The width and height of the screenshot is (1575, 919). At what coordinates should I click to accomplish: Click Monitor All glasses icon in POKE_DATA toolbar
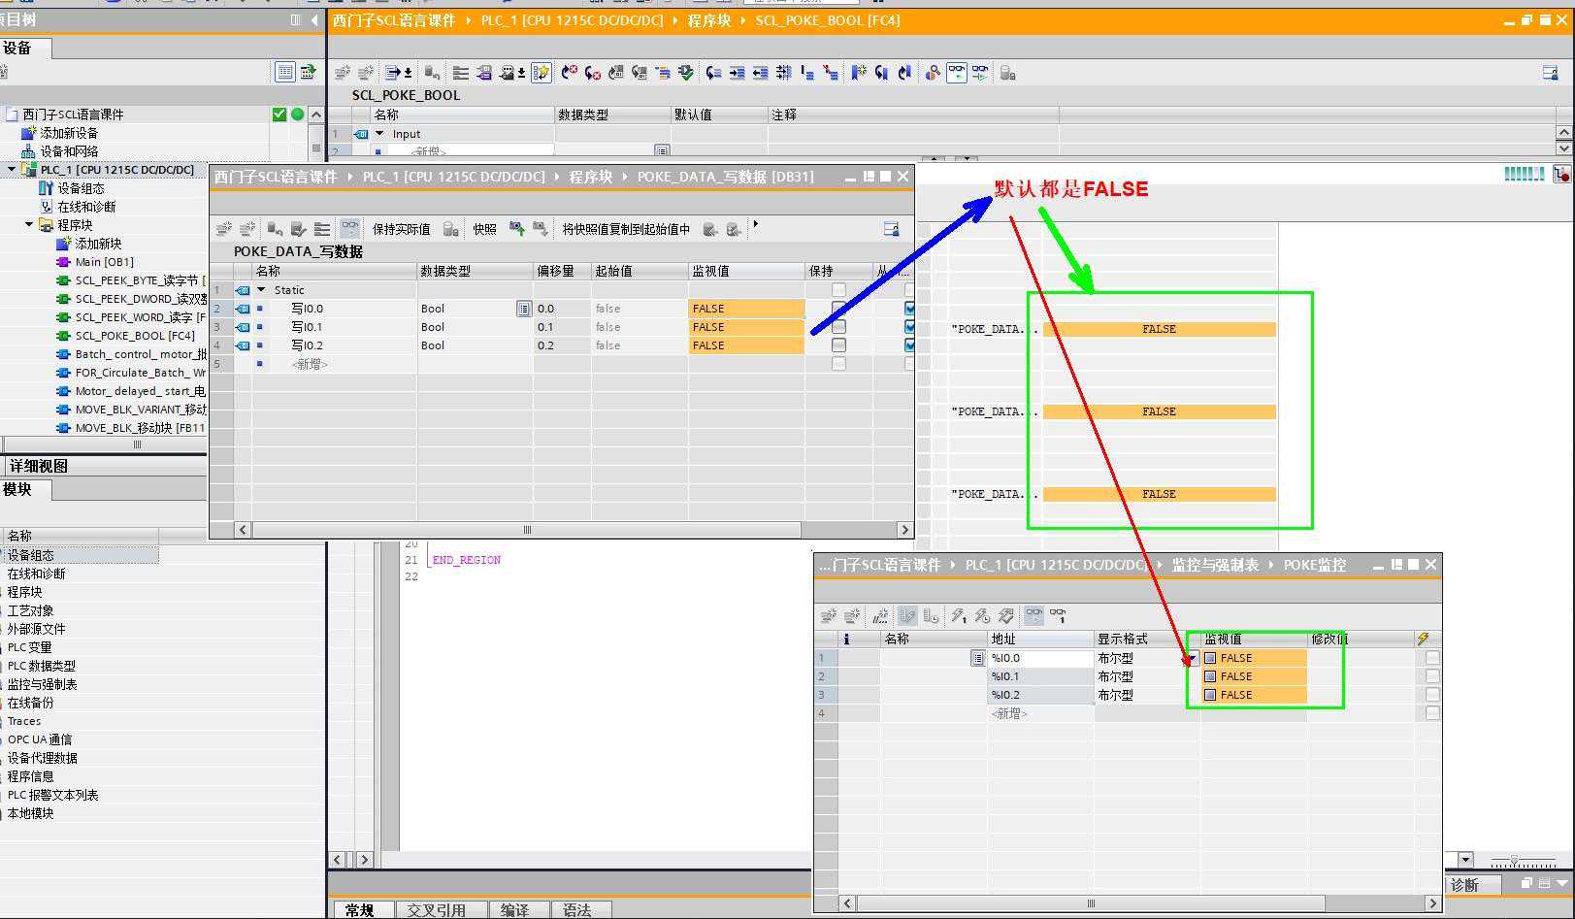pyautogui.click(x=349, y=229)
